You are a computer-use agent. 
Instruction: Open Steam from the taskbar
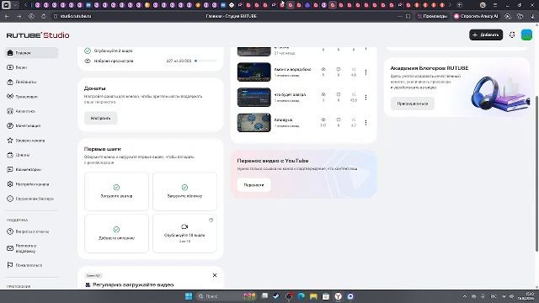[x=276, y=296]
